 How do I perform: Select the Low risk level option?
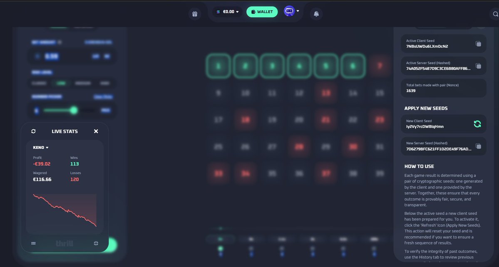61,83
